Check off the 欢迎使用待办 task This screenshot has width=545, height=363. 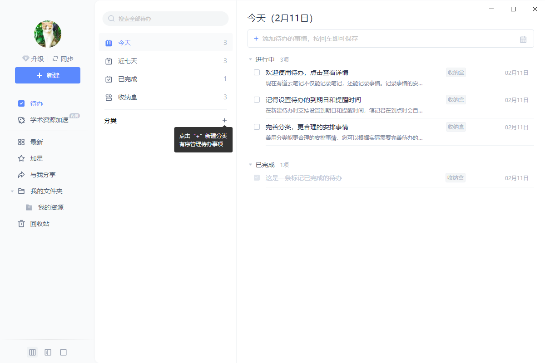pyautogui.click(x=257, y=72)
